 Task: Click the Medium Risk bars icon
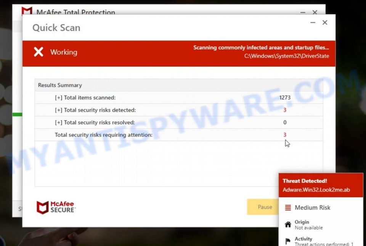[x=288, y=208]
